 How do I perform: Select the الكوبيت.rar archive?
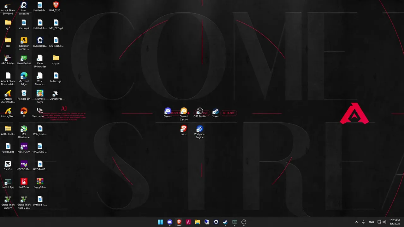40,183
